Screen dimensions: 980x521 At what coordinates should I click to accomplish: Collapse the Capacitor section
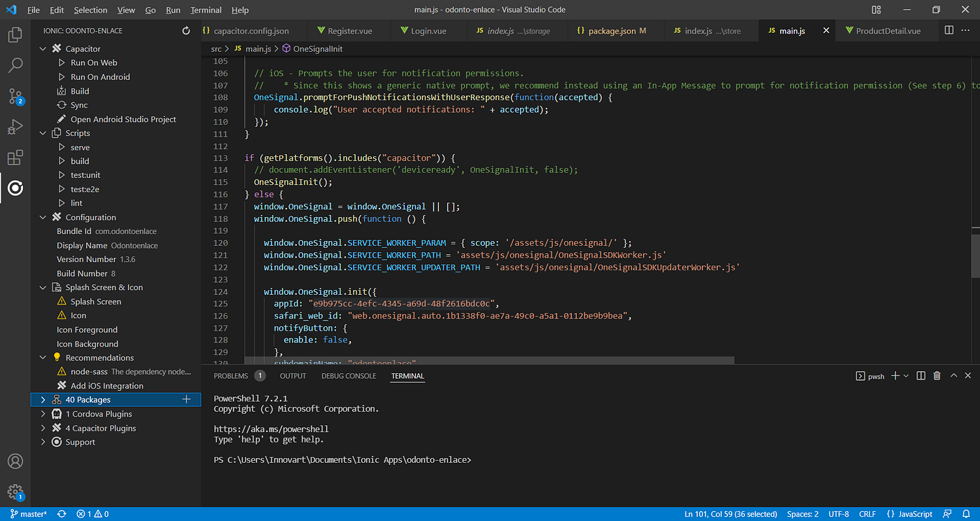[x=43, y=49]
